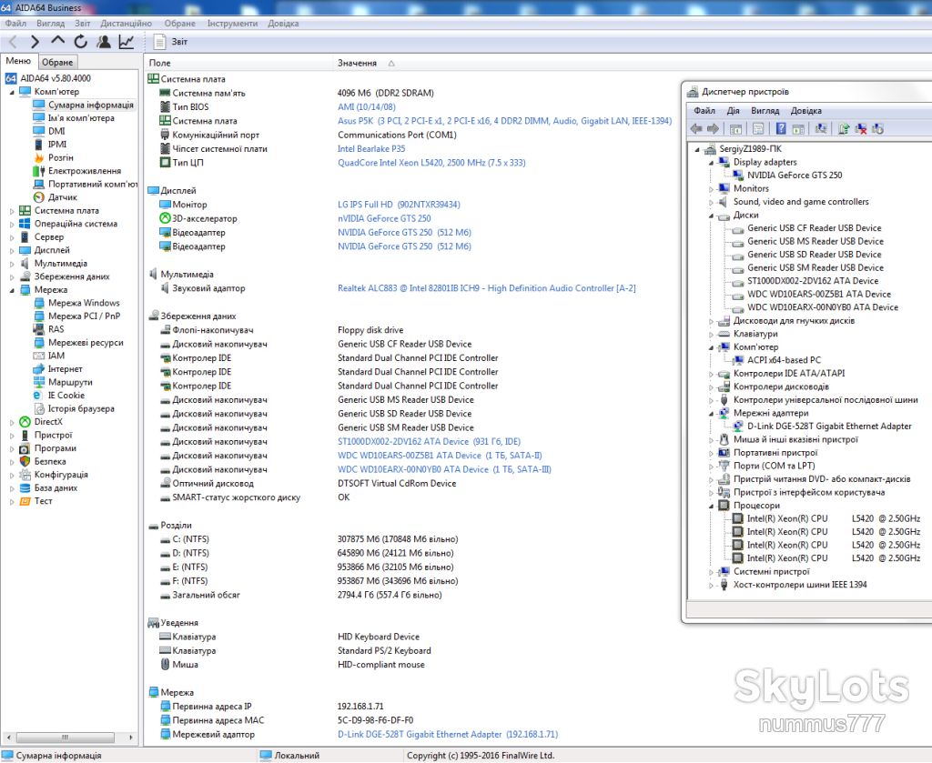
Task: Expand Monitors in Device Manager
Action: pos(711,189)
